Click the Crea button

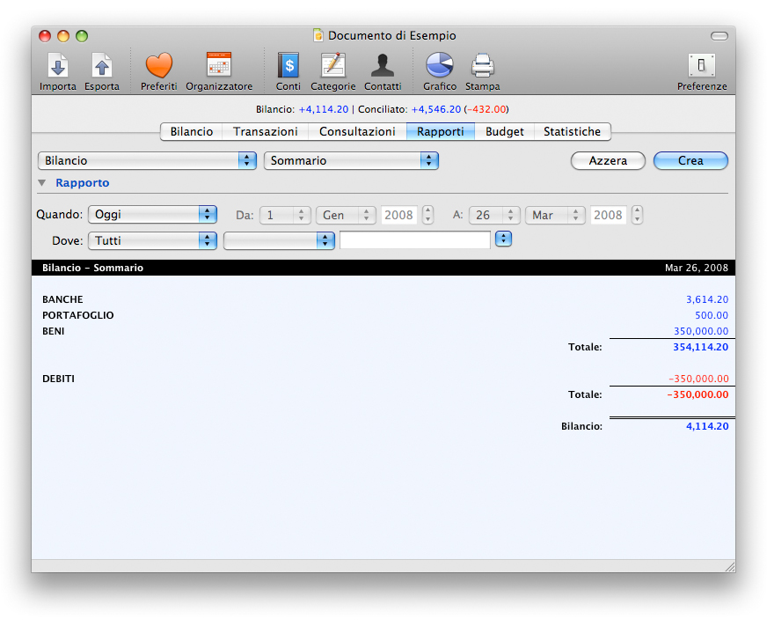click(x=690, y=160)
